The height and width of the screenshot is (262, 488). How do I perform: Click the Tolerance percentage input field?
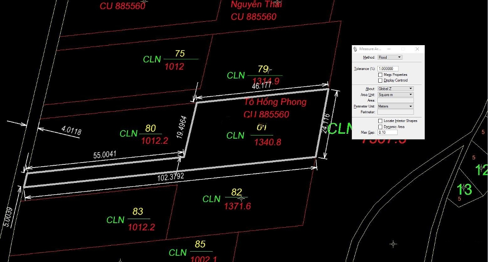[x=388, y=69]
